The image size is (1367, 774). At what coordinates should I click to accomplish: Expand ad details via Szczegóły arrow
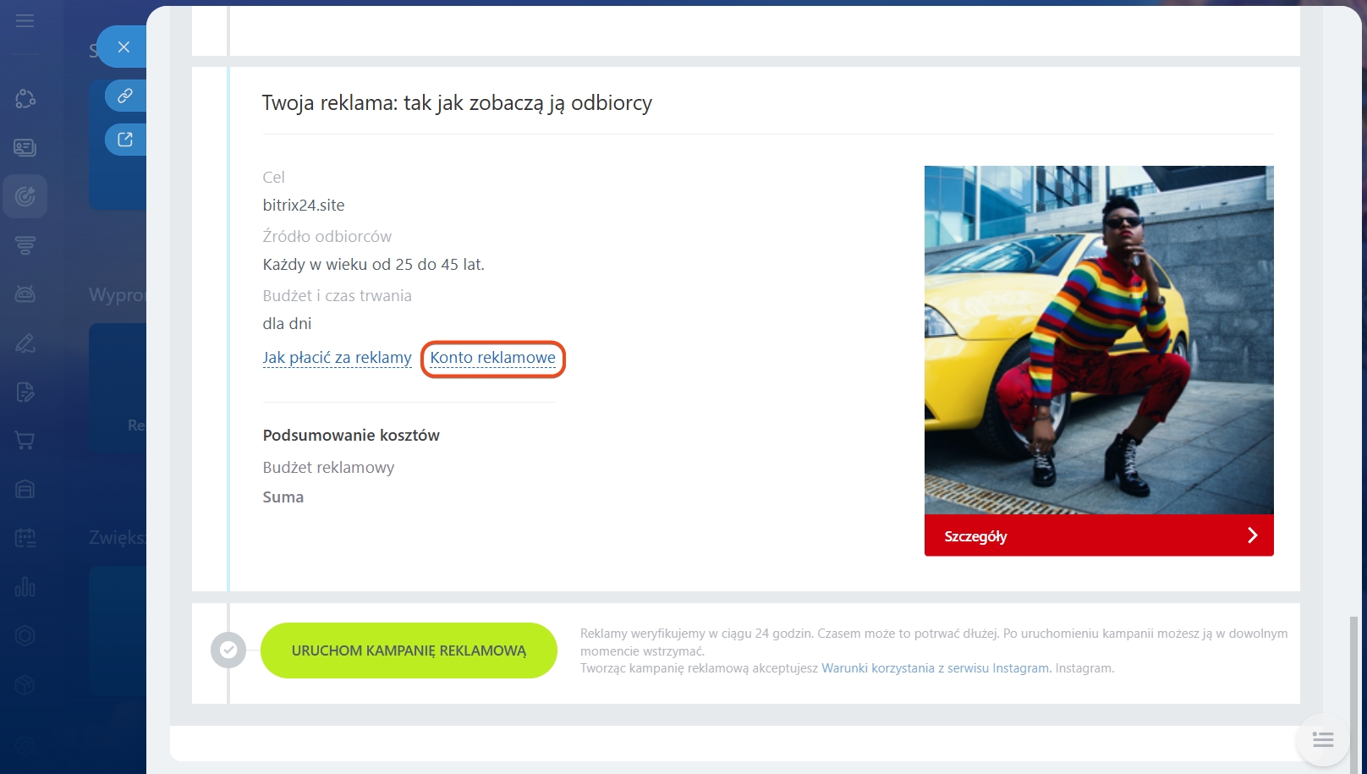point(1252,535)
